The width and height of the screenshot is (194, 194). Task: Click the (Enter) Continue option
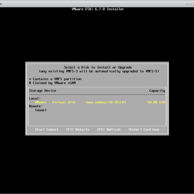144,129
